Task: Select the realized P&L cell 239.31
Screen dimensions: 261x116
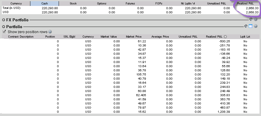Action: click(x=225, y=83)
